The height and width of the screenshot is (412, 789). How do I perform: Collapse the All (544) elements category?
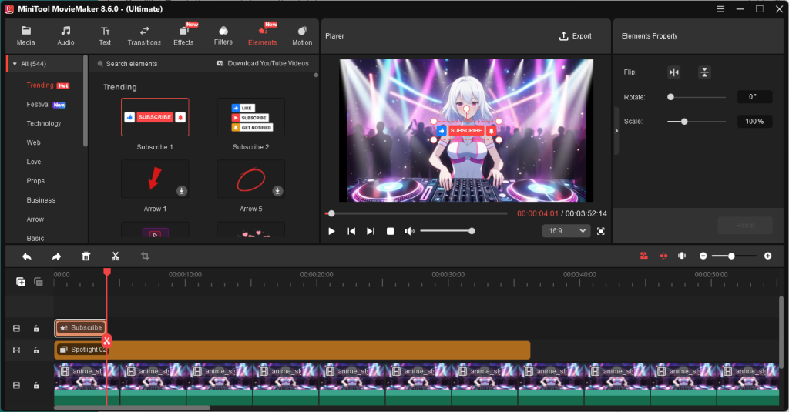tap(15, 64)
